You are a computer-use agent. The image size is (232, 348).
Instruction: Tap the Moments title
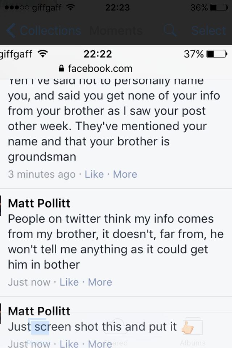click(x=116, y=30)
